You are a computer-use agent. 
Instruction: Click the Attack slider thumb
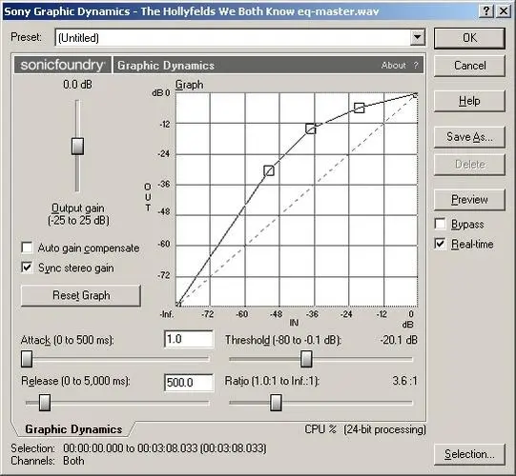27,359
